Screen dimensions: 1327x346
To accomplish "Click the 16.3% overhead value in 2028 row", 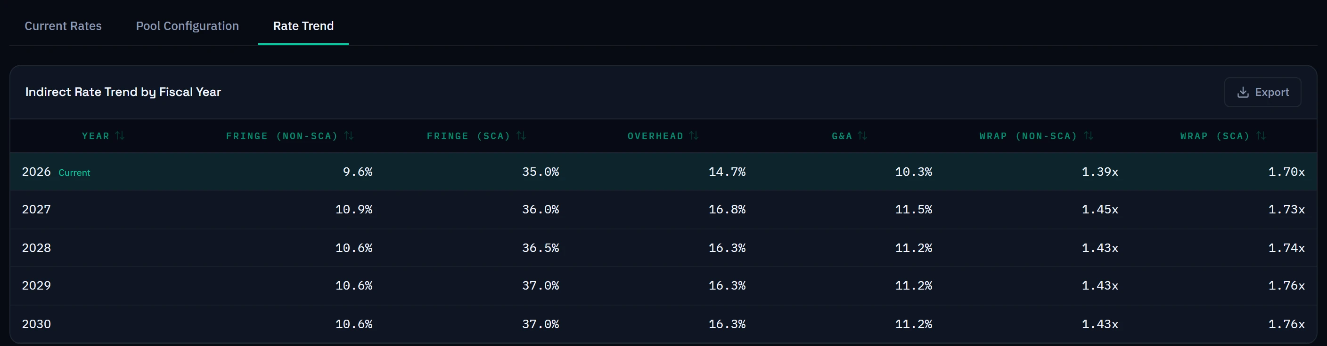I will [x=727, y=248].
